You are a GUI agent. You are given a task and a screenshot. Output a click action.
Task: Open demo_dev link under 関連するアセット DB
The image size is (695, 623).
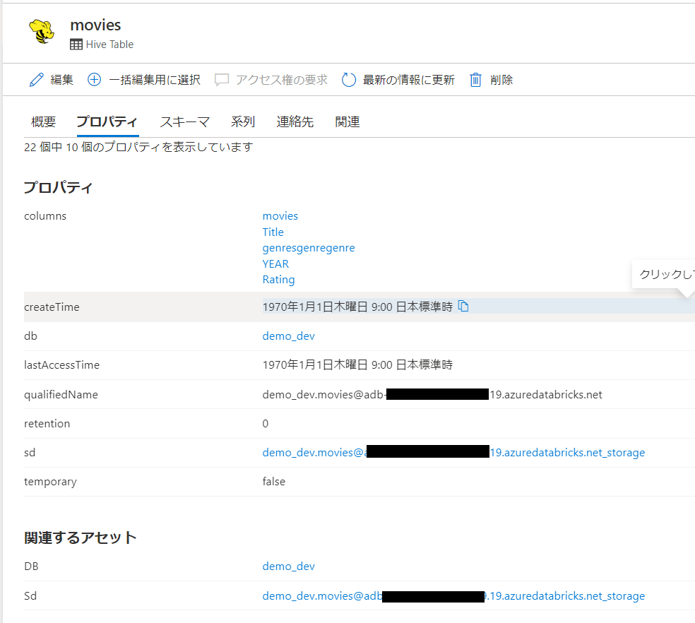(x=289, y=566)
